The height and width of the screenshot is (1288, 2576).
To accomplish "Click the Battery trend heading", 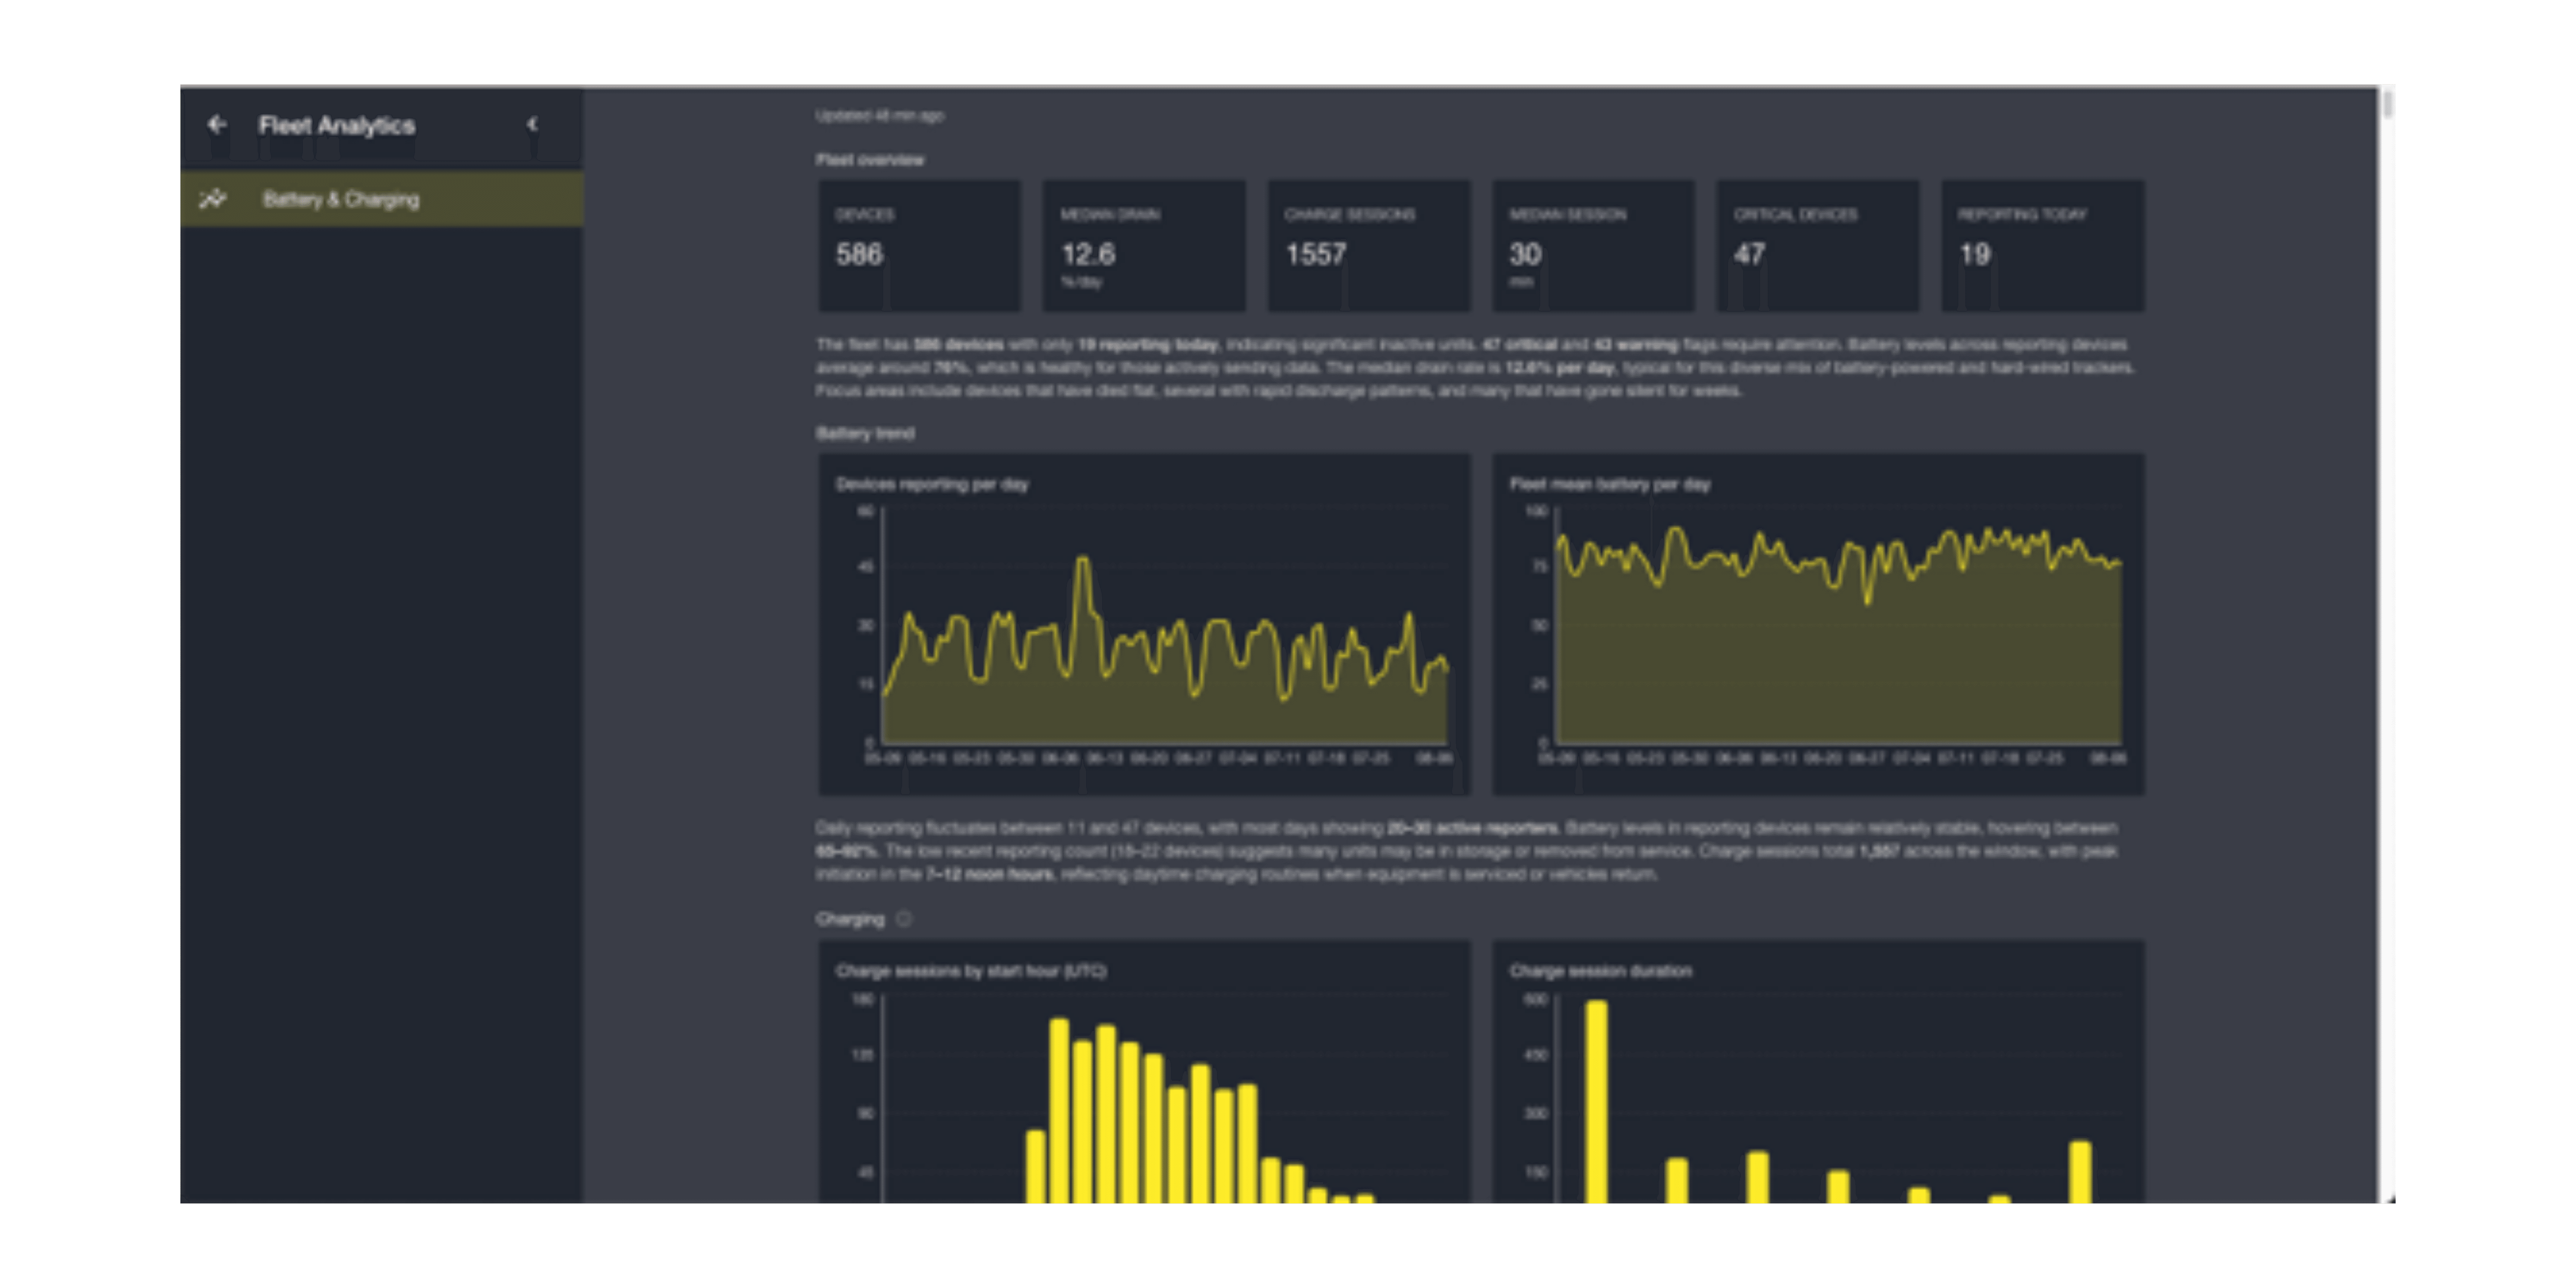I will (865, 433).
